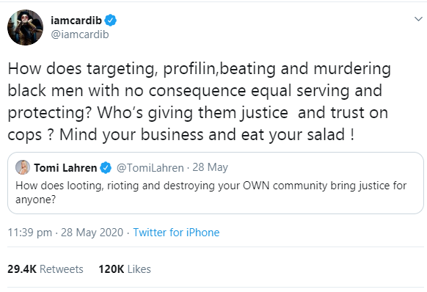Screen dimensions: 427x292
Task: Click the main tweet text starting 'How does targeting'
Action: click(199, 101)
